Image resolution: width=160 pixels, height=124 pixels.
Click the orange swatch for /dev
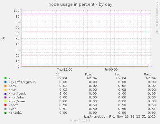(5, 86)
